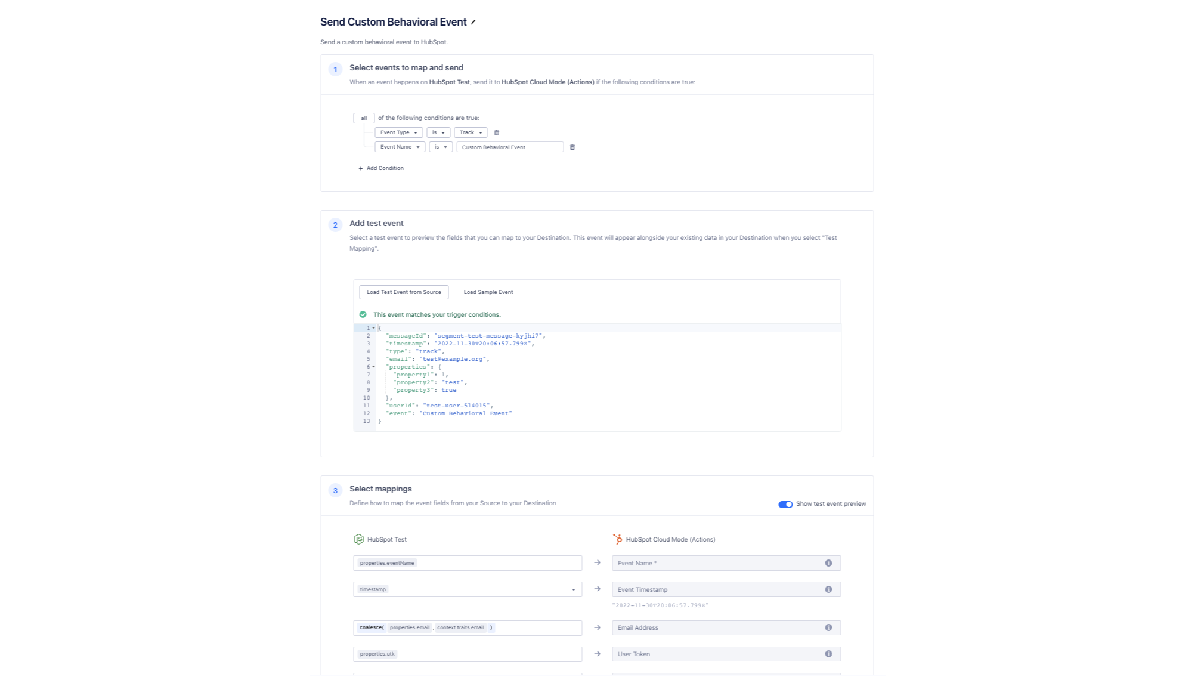
Task: Open the Event Type field selector dropdown
Action: coord(398,132)
